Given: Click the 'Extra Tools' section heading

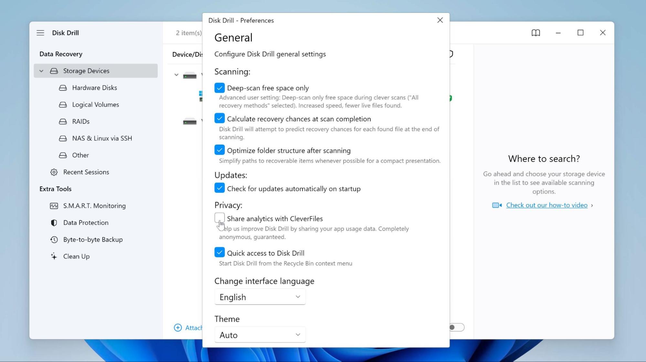Looking at the screenshot, I should click(x=55, y=189).
